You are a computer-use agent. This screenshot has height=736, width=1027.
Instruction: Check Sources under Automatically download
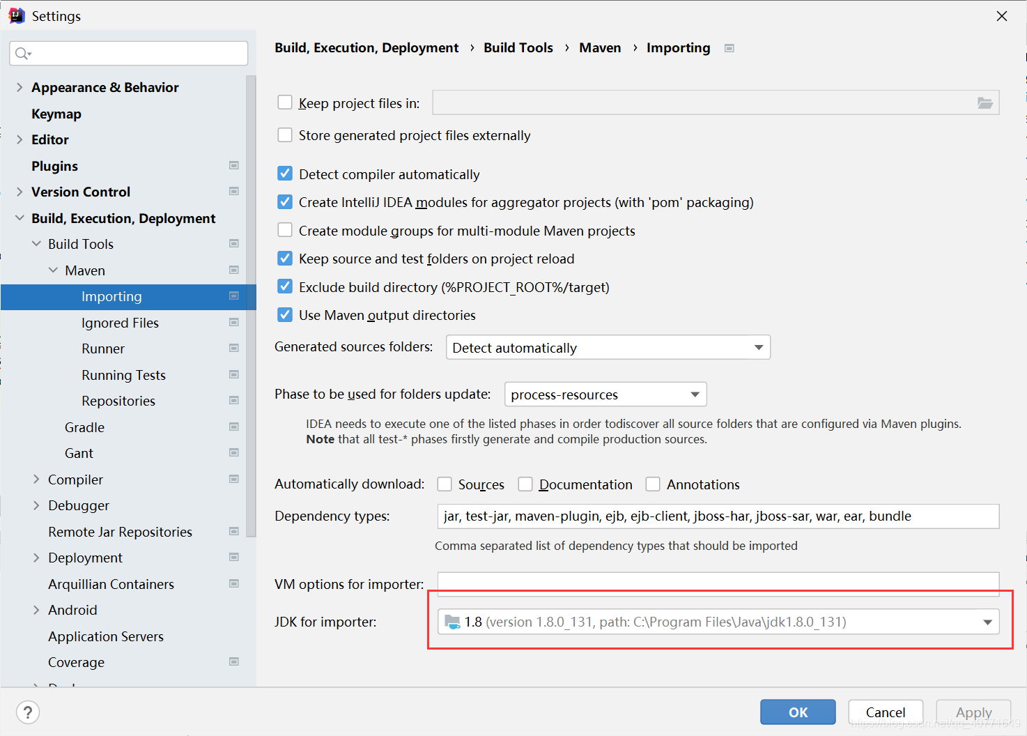(444, 484)
